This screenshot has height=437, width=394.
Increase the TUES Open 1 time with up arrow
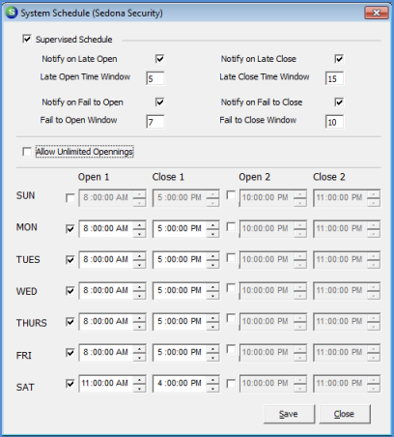coord(139,256)
